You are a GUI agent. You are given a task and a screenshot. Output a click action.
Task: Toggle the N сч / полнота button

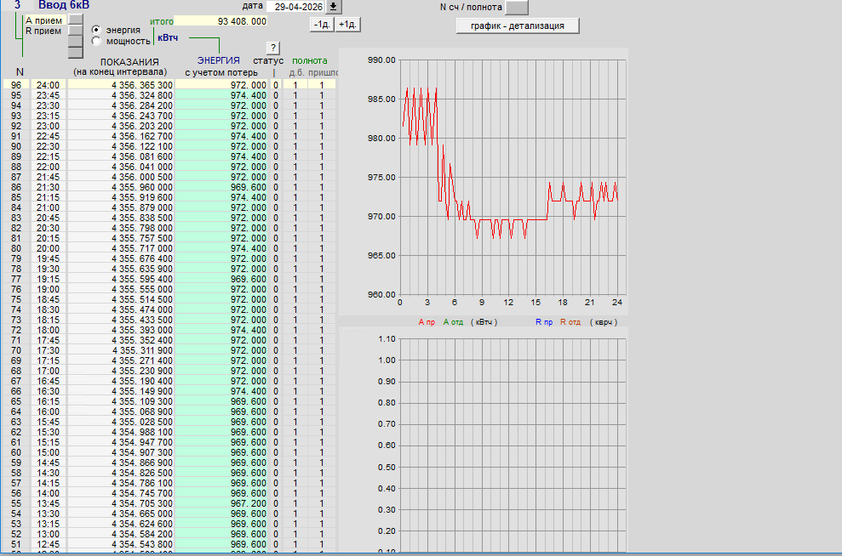517,7
